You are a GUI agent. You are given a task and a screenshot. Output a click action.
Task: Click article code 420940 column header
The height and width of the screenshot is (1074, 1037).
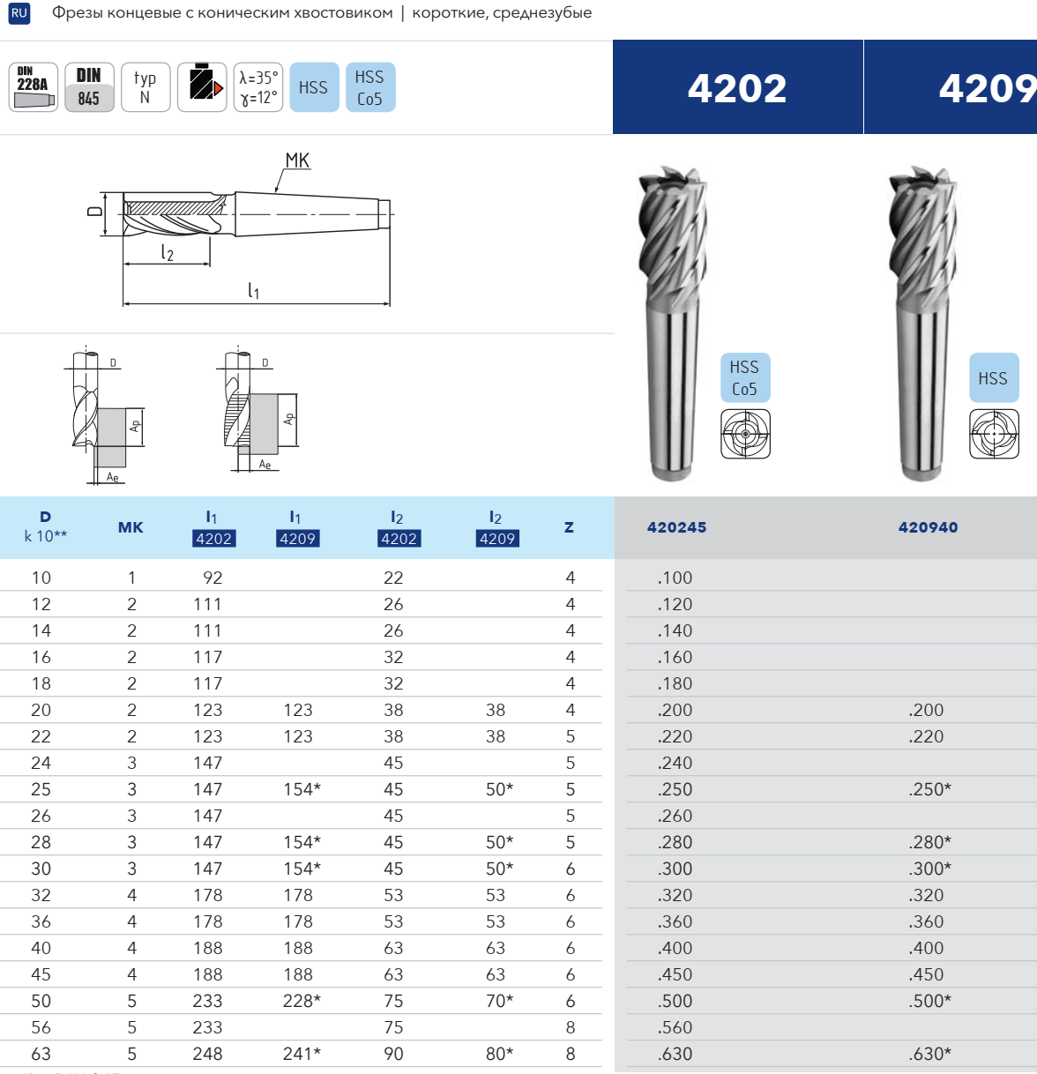pyautogui.click(x=928, y=527)
